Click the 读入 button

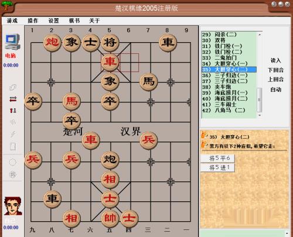(275, 60)
